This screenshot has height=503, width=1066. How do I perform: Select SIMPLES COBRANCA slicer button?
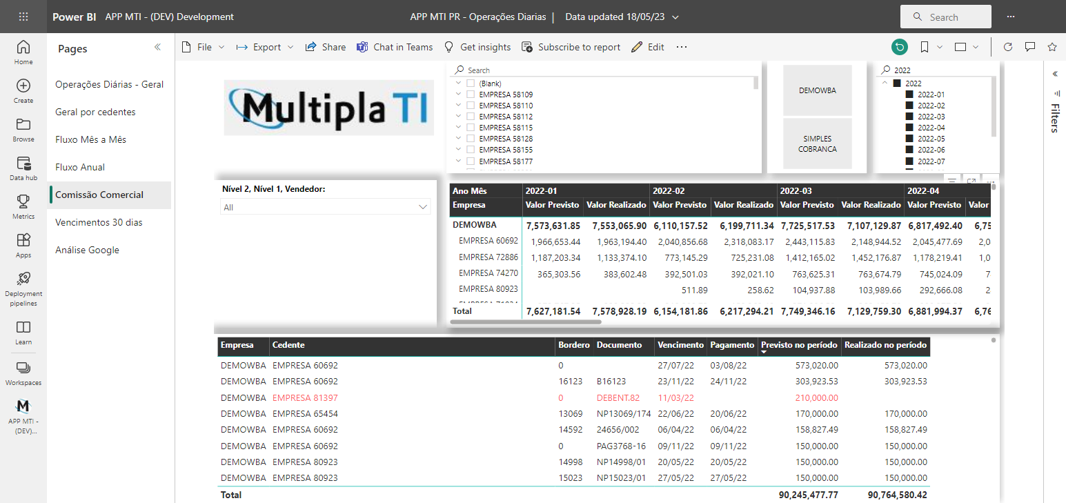point(818,144)
